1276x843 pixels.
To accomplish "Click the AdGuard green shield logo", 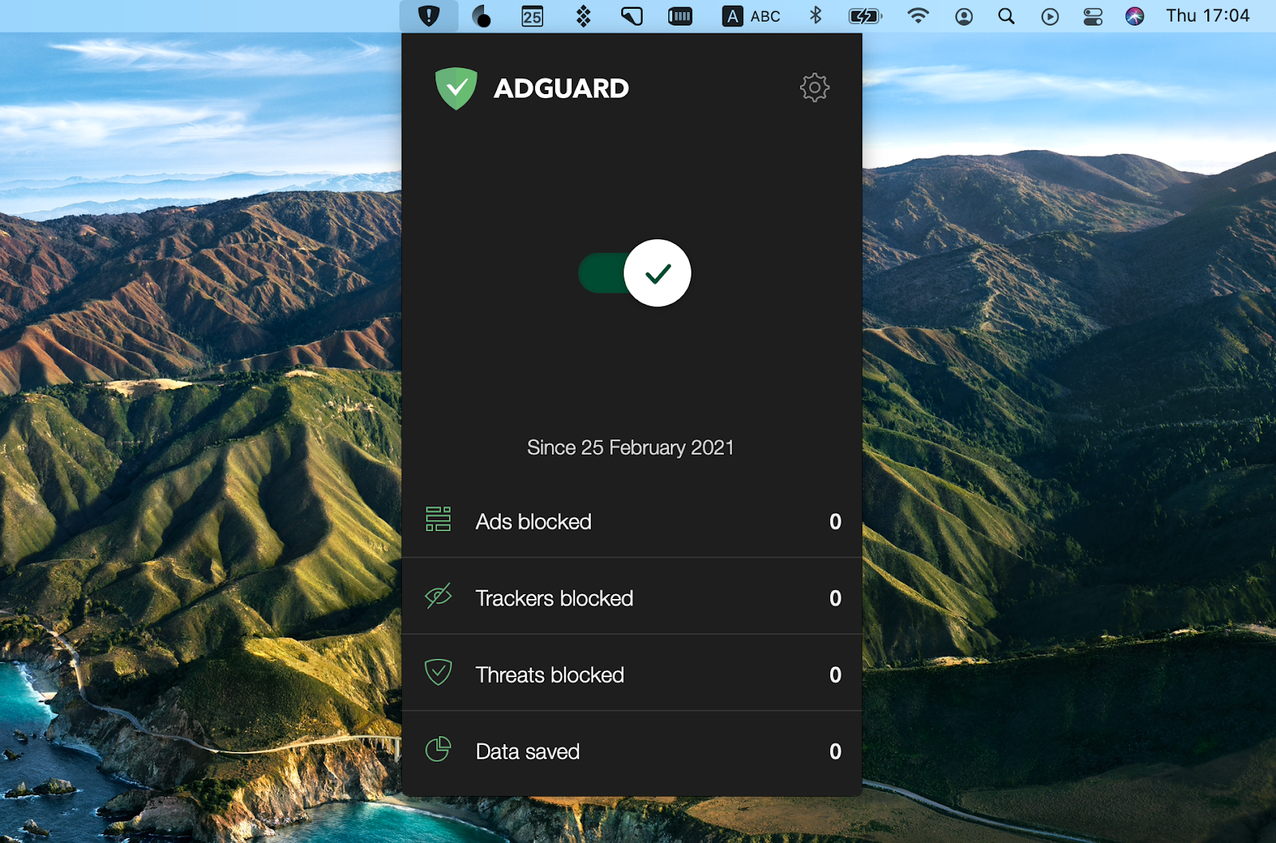I will [456, 89].
